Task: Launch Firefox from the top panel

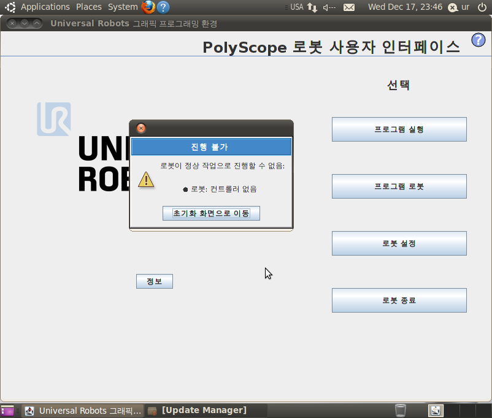Action: point(148,7)
